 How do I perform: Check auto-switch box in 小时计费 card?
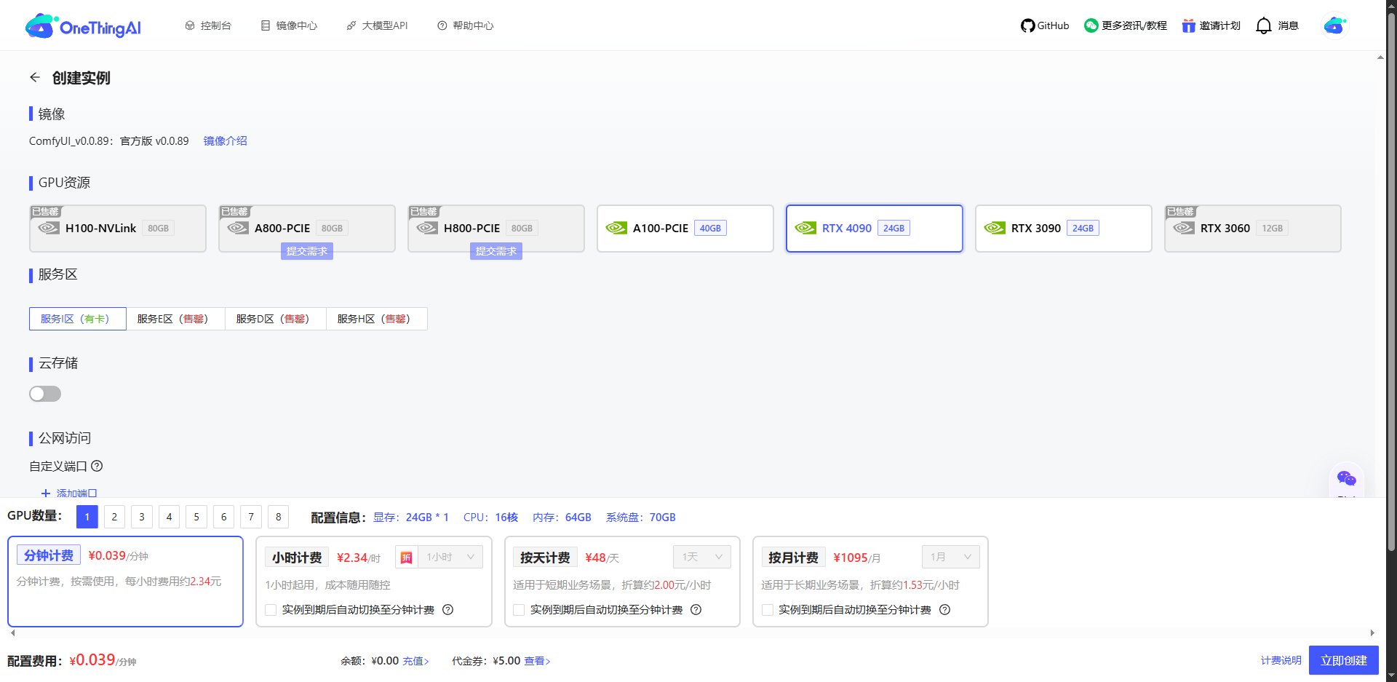point(271,610)
